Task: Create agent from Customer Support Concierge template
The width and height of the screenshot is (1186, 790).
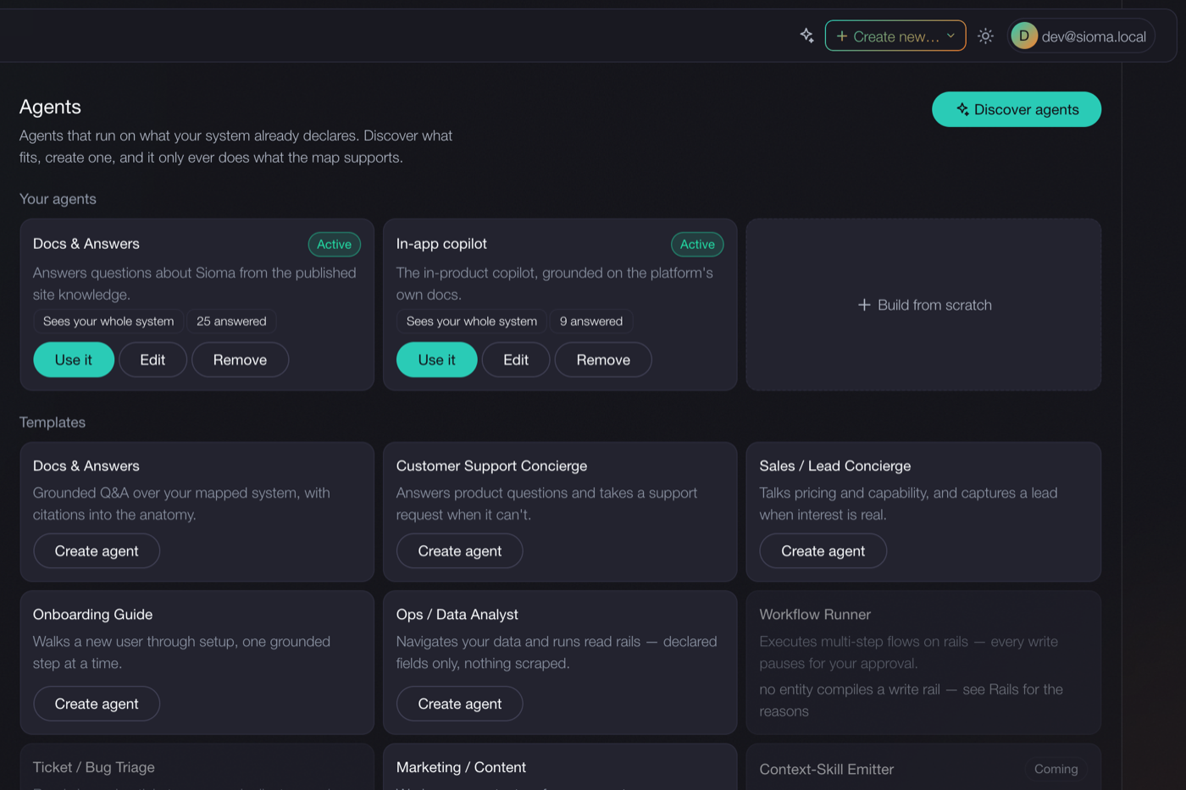Action: pyautogui.click(x=460, y=551)
